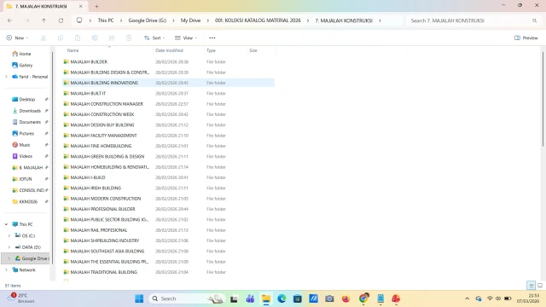
Task: Select the MAJALAH I-BUILD folder
Action: pyautogui.click(x=88, y=177)
